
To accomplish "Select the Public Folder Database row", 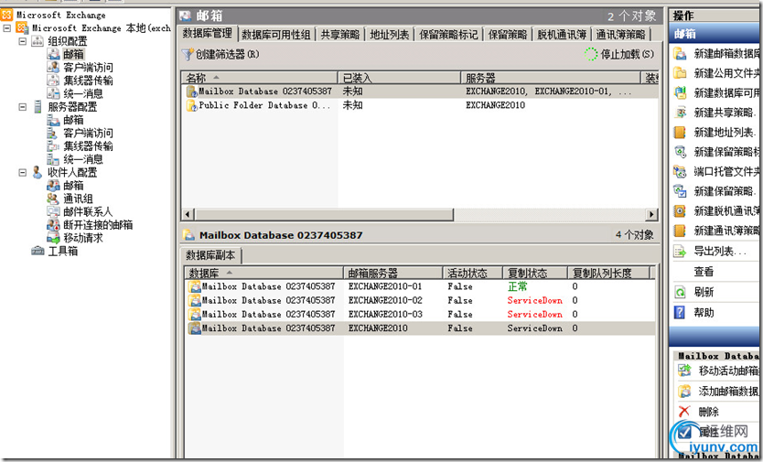I will point(420,105).
